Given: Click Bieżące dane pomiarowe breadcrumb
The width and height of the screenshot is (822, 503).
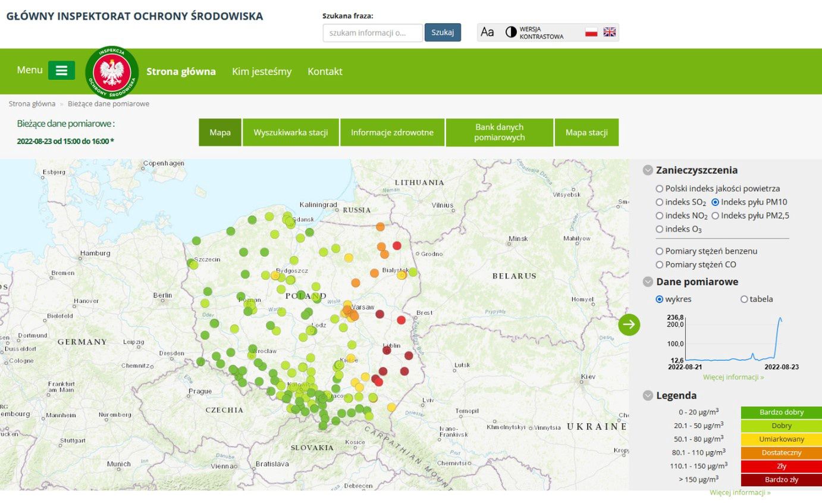Looking at the screenshot, I should 109,104.
